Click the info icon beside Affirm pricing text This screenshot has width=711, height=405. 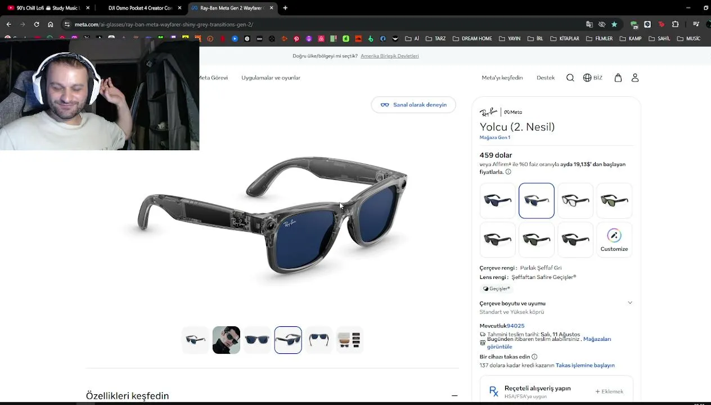click(508, 172)
